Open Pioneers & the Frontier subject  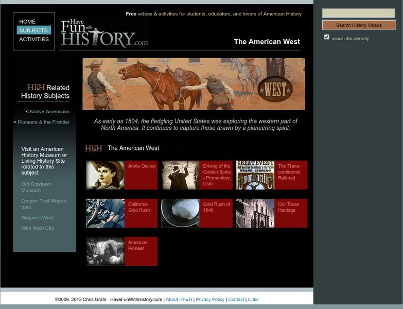coord(43,122)
